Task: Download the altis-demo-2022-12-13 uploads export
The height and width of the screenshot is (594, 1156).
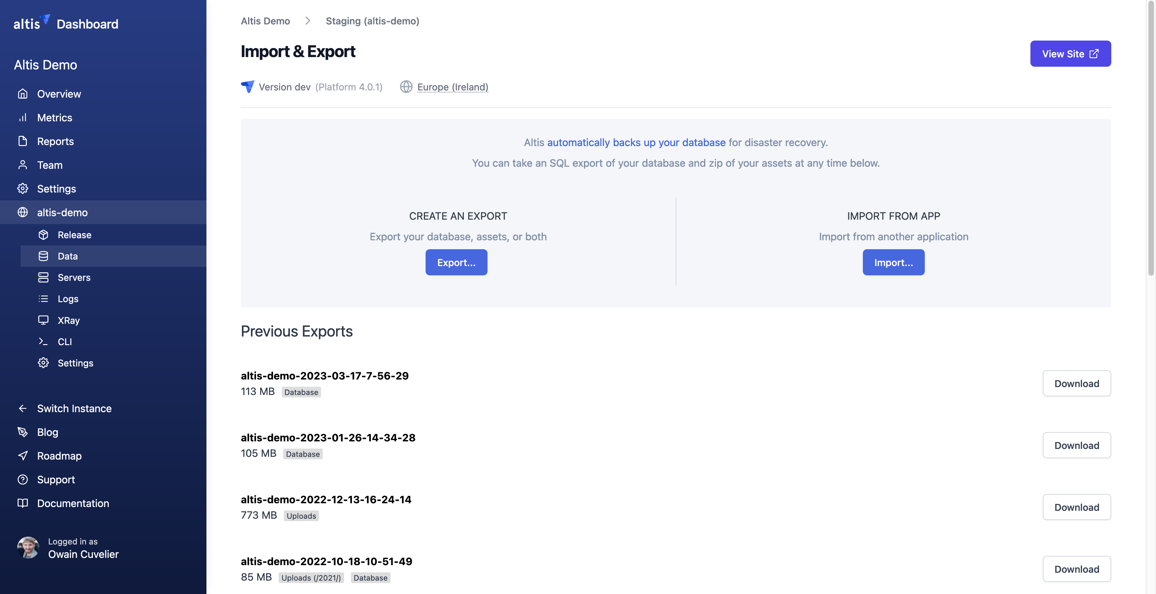Action: [1077, 507]
